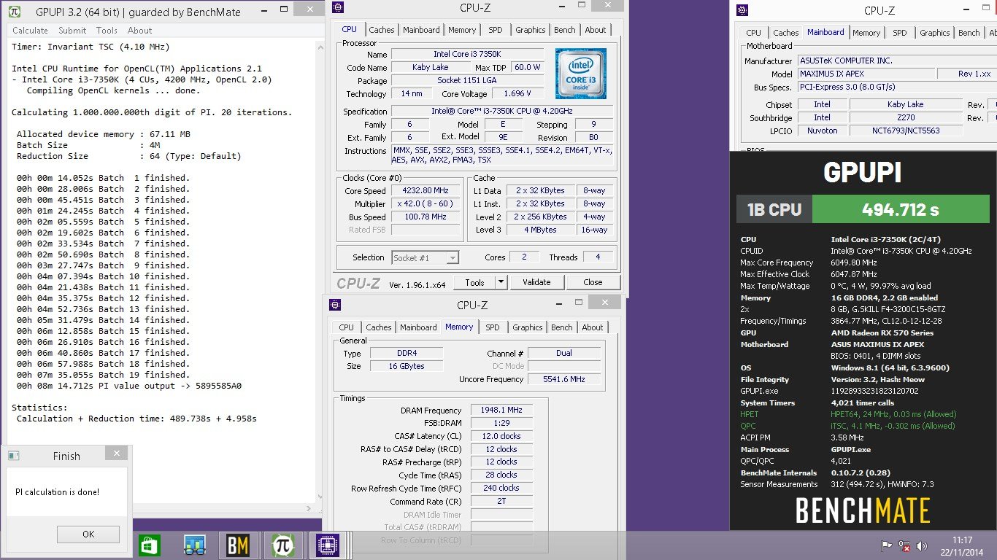Select About tab in CPU-Z timings window
Viewport: 997px width, 560px height.
click(593, 327)
